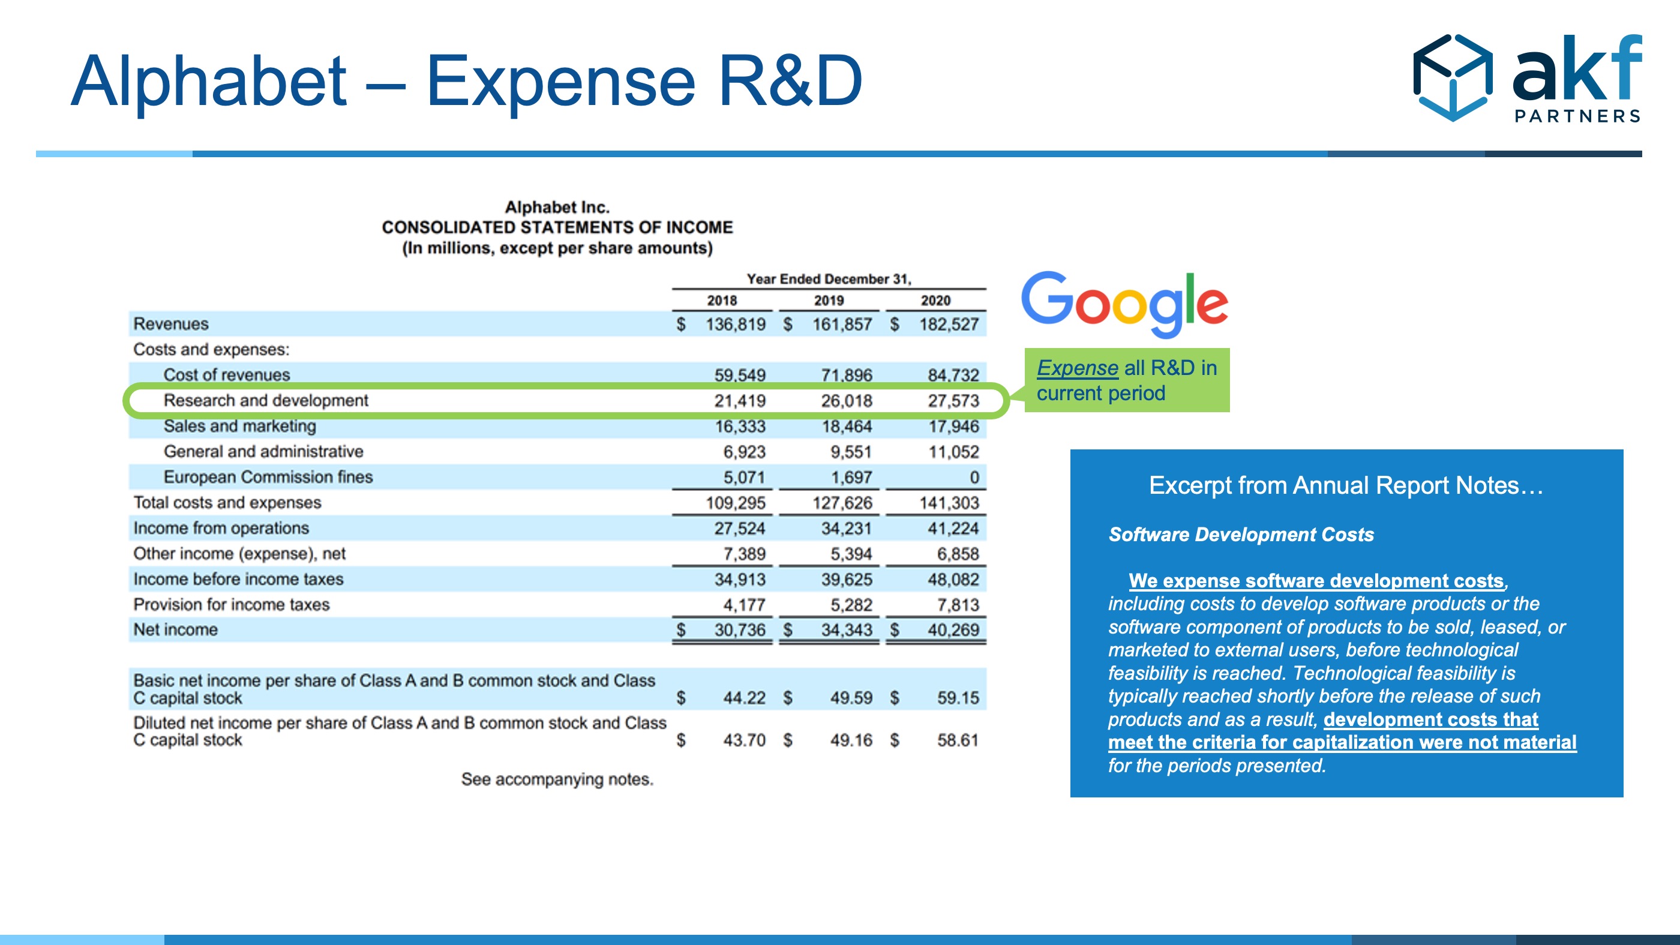The image size is (1680, 945).
Task: Click the slide title 'Alphabet – Expense R&D'
Action: pos(467,81)
